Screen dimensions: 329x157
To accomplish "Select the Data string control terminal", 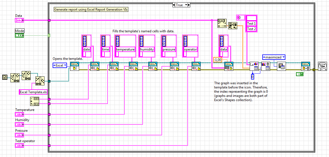I will coord(19,20).
